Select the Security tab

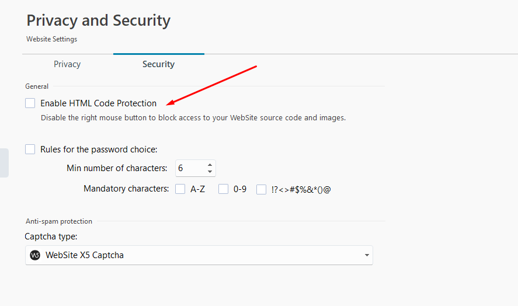pos(159,64)
